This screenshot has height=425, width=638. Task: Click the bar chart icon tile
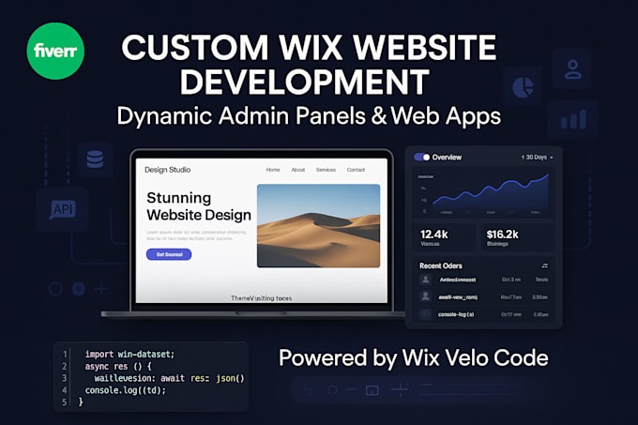573,119
